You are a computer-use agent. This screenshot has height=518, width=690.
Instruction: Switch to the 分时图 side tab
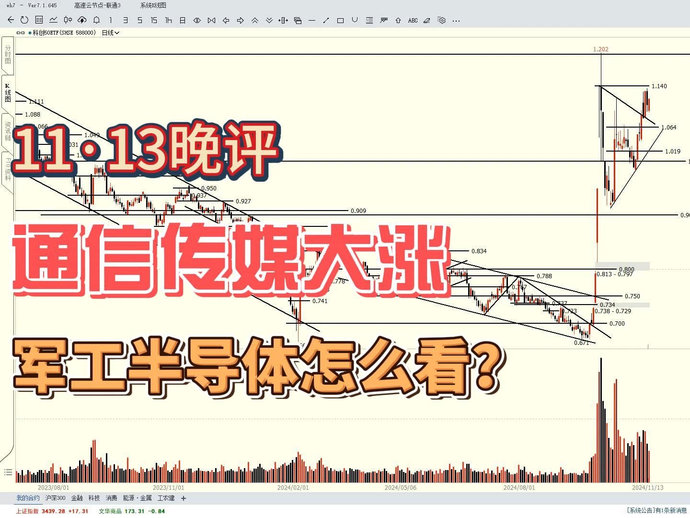pos(8,54)
